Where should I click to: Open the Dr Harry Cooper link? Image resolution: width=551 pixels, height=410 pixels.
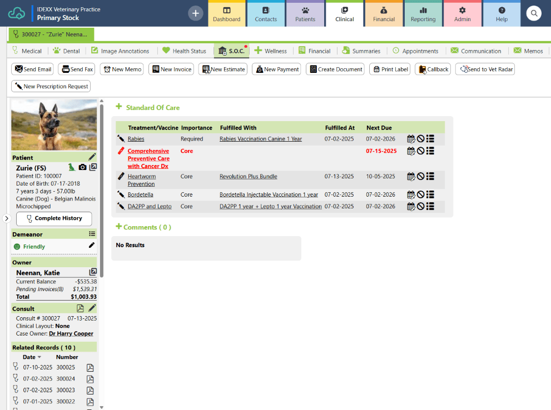pyautogui.click(x=71, y=333)
